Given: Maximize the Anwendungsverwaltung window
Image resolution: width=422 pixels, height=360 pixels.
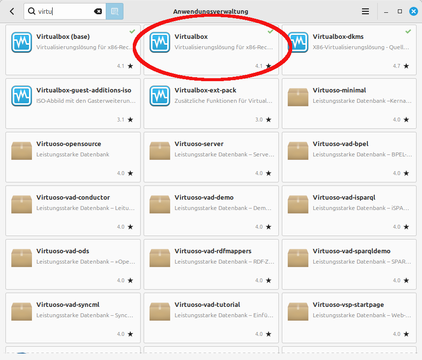Looking at the screenshot, I should point(400,11).
